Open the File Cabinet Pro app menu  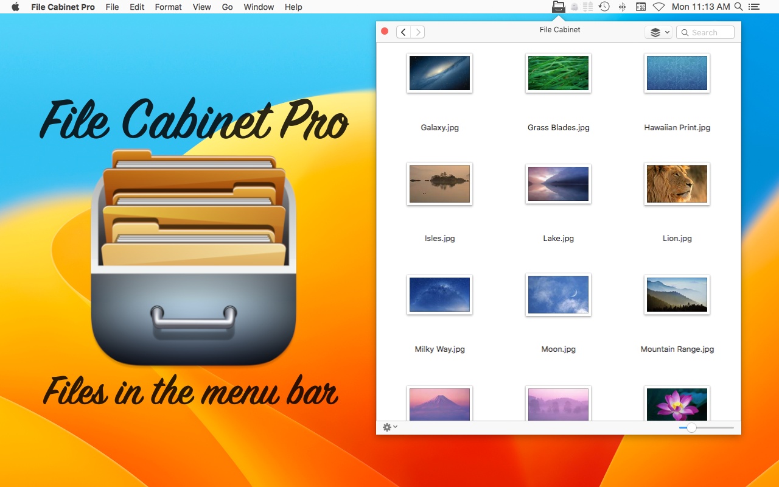(63, 7)
